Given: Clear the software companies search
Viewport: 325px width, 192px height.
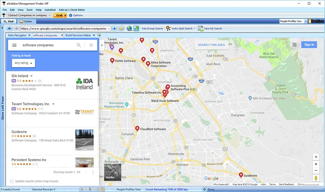Looking at the screenshot, I should 91,45.
